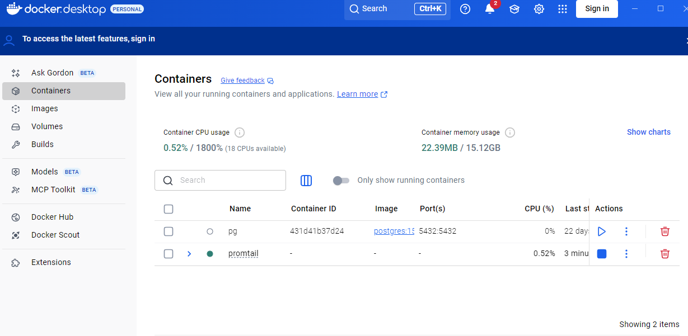
Task: Open Models in sidebar
Action: coord(64,172)
